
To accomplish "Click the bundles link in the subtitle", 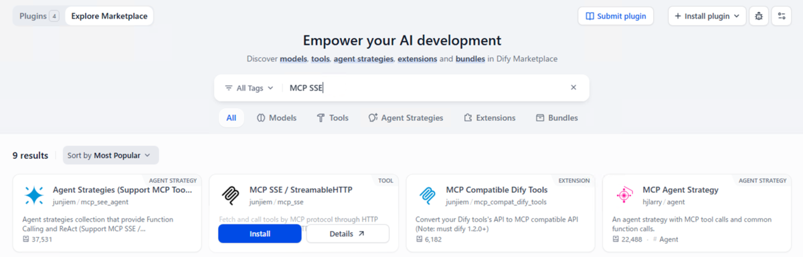I will click(x=470, y=59).
